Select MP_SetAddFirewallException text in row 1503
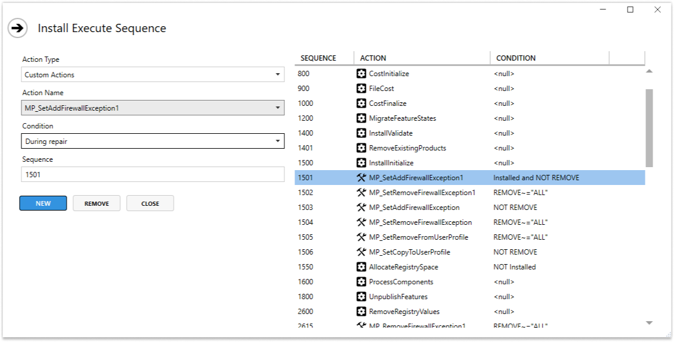Image resolution: width=674 pixels, height=342 pixels. tap(415, 208)
